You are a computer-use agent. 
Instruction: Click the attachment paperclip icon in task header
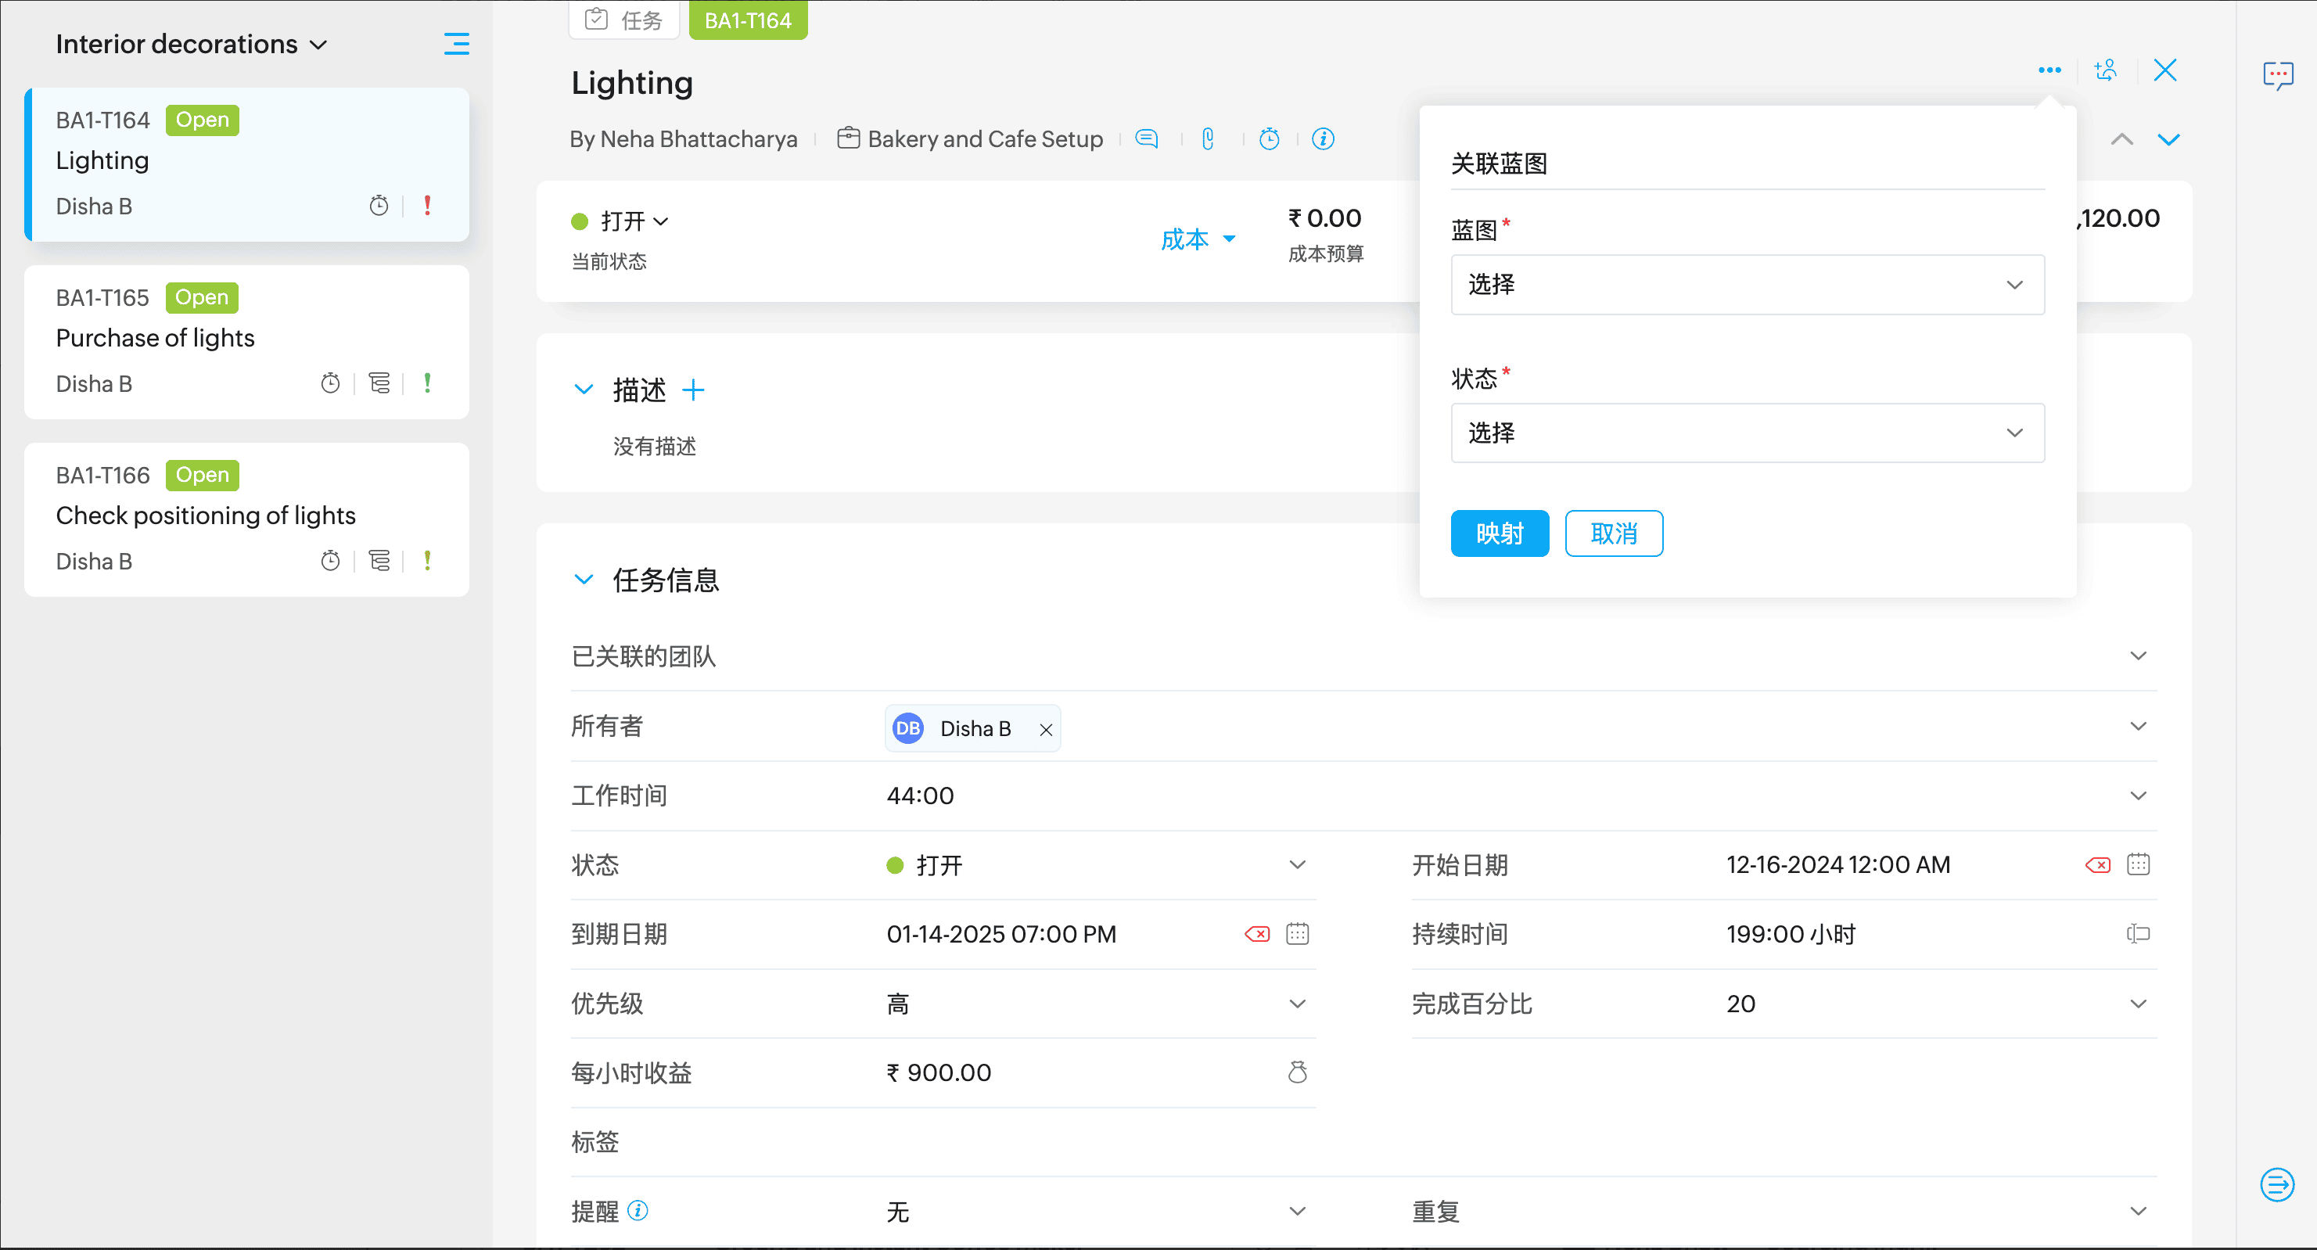(1208, 138)
